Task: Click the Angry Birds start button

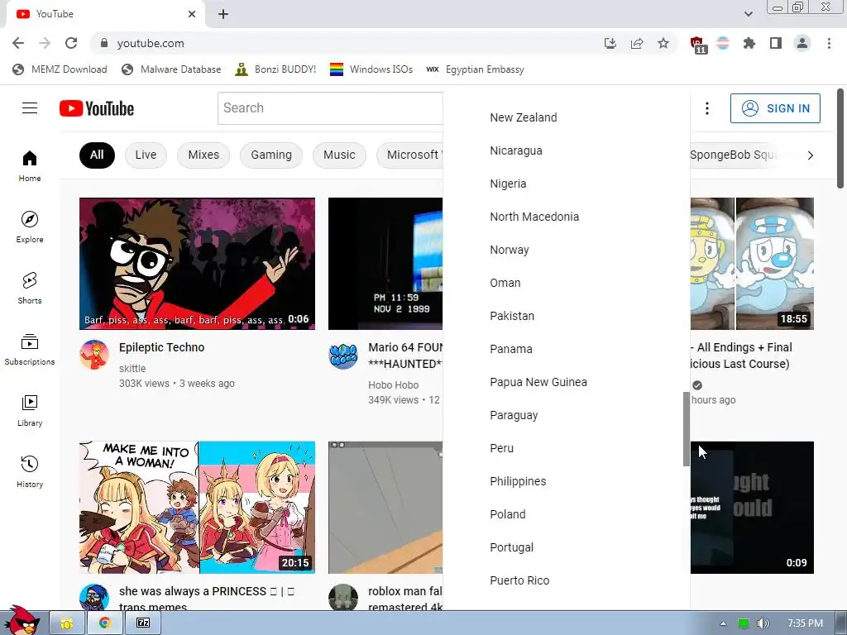Action: (x=22, y=621)
